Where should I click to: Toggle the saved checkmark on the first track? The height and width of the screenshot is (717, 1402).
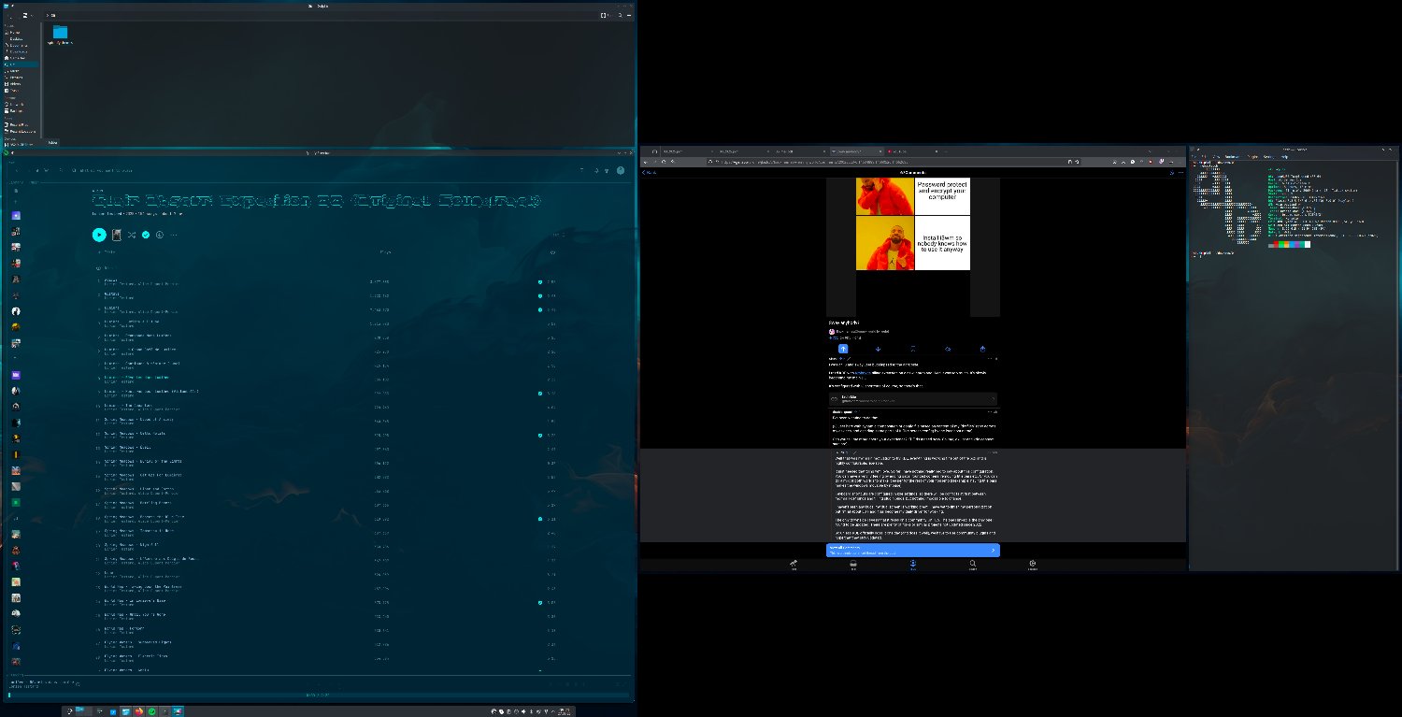pyautogui.click(x=540, y=282)
